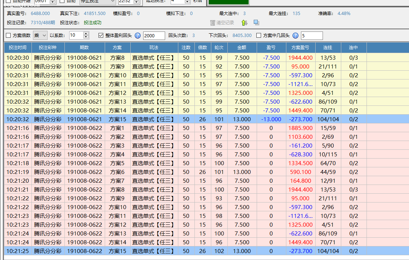Sort by the 投注彩种 column header

[x=48, y=48]
